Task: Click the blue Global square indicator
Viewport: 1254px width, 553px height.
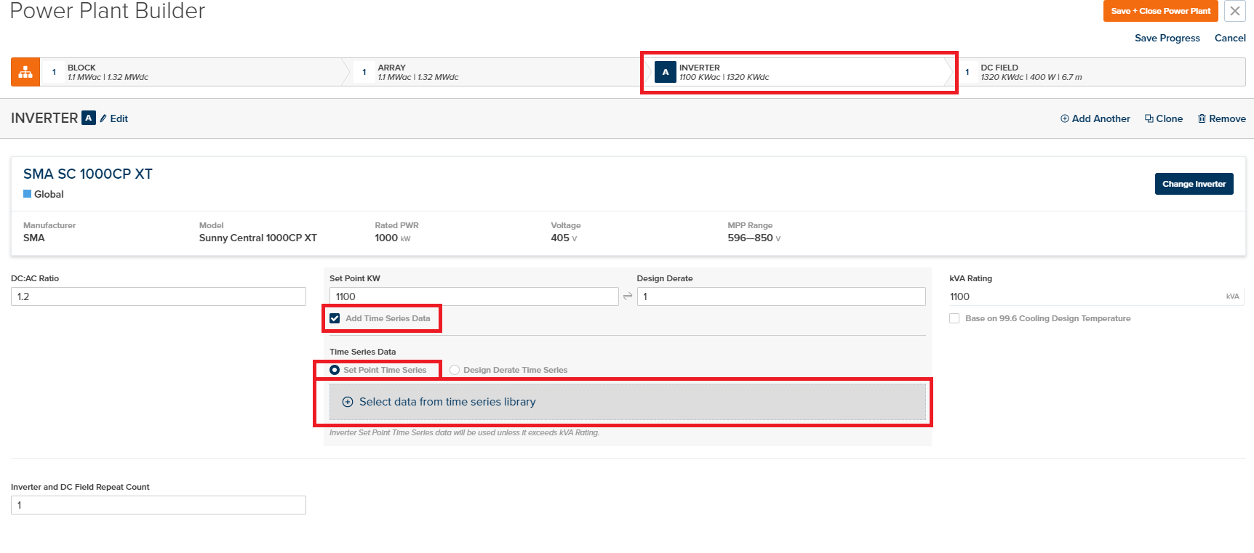Action: 28,194
